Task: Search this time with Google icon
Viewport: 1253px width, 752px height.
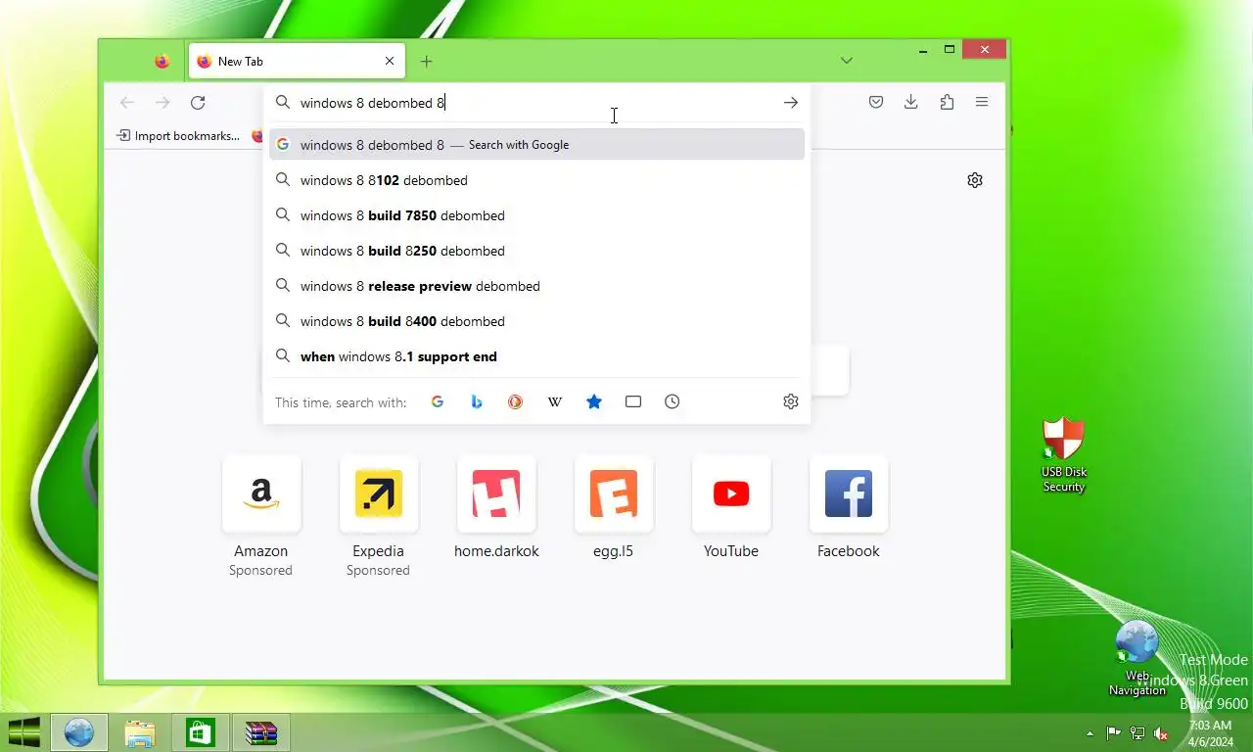Action: pos(438,401)
